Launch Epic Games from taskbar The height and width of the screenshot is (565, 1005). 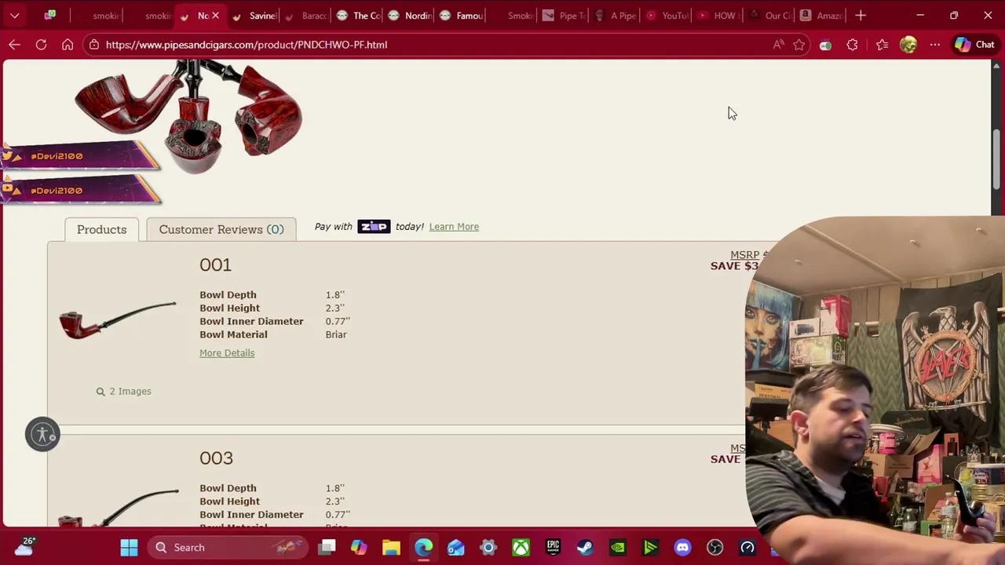click(x=553, y=547)
